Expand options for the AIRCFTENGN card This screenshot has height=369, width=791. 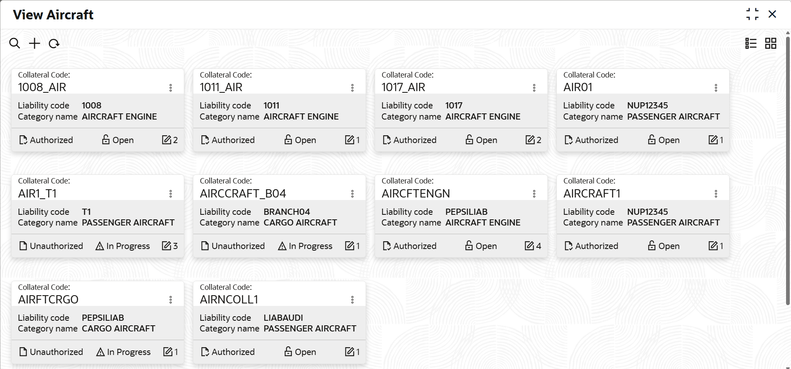click(x=534, y=194)
